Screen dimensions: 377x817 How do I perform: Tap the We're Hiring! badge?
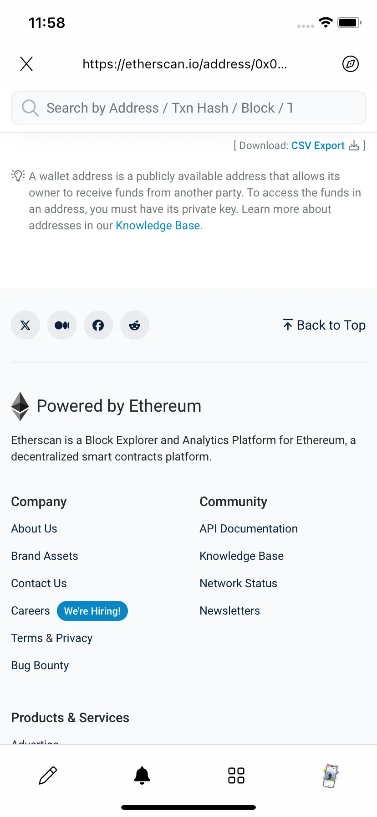(x=92, y=611)
